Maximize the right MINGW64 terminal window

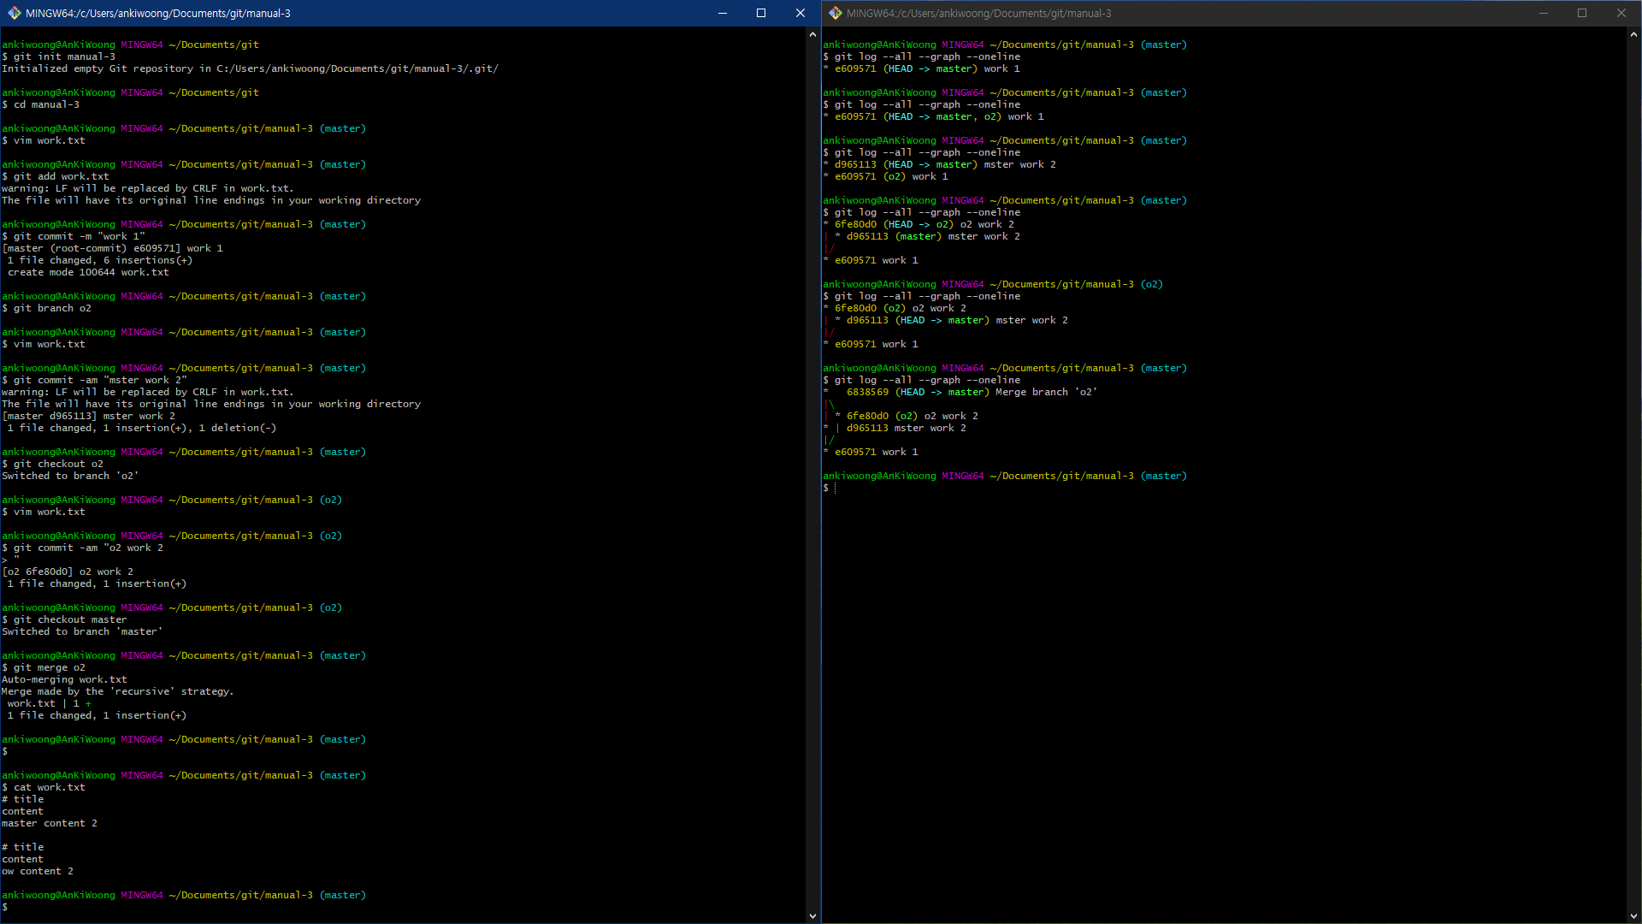(x=1582, y=13)
